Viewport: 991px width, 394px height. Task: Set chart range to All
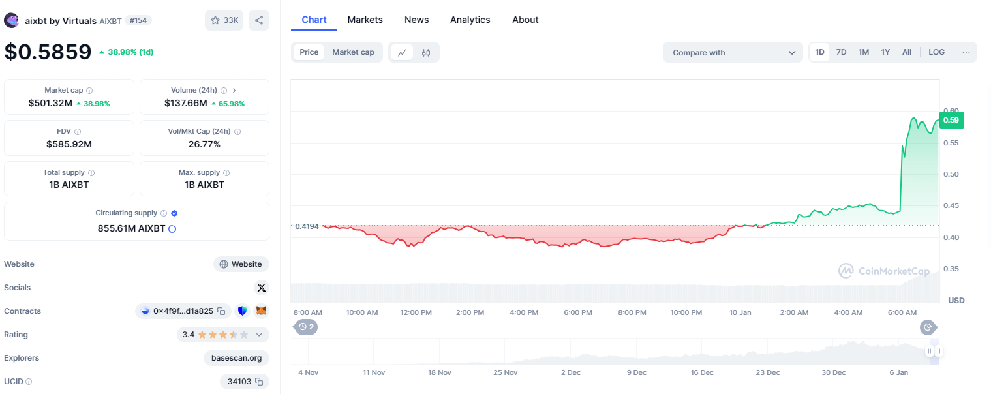point(907,52)
